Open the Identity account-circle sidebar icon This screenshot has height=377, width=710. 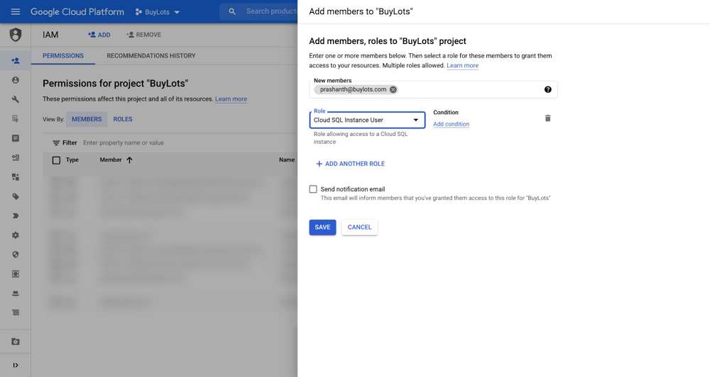click(x=16, y=80)
